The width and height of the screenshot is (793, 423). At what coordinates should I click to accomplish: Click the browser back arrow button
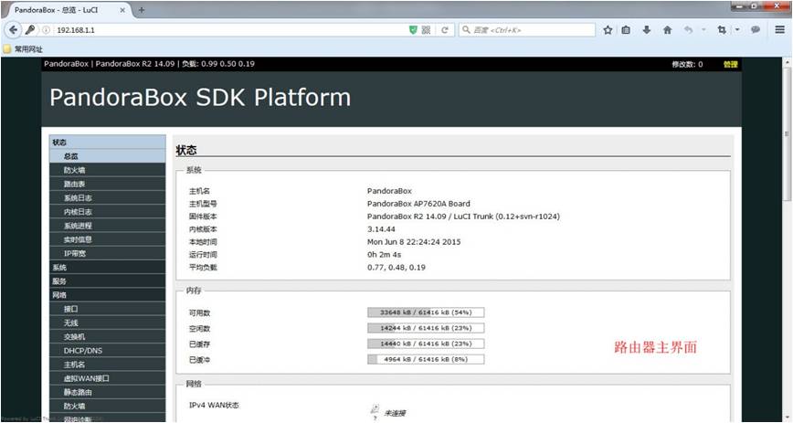14,30
